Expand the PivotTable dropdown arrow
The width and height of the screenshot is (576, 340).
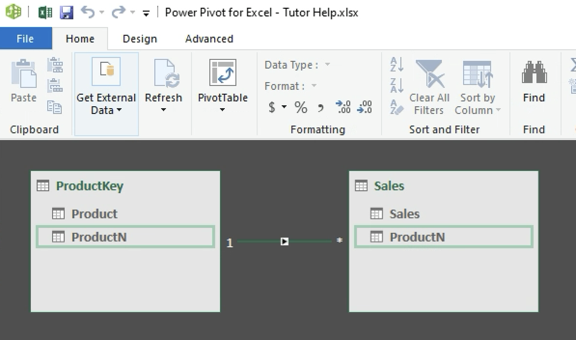[x=222, y=110]
